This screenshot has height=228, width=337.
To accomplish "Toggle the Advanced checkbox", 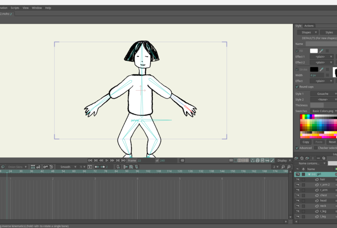I will click(297, 148).
